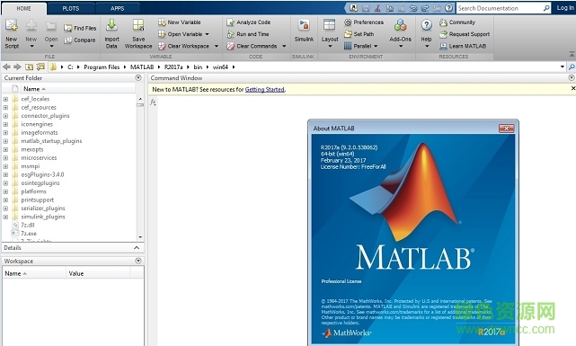Viewport: 576px width, 346px height.
Task: Expand the simulink_plugins folder
Action: click(5, 217)
